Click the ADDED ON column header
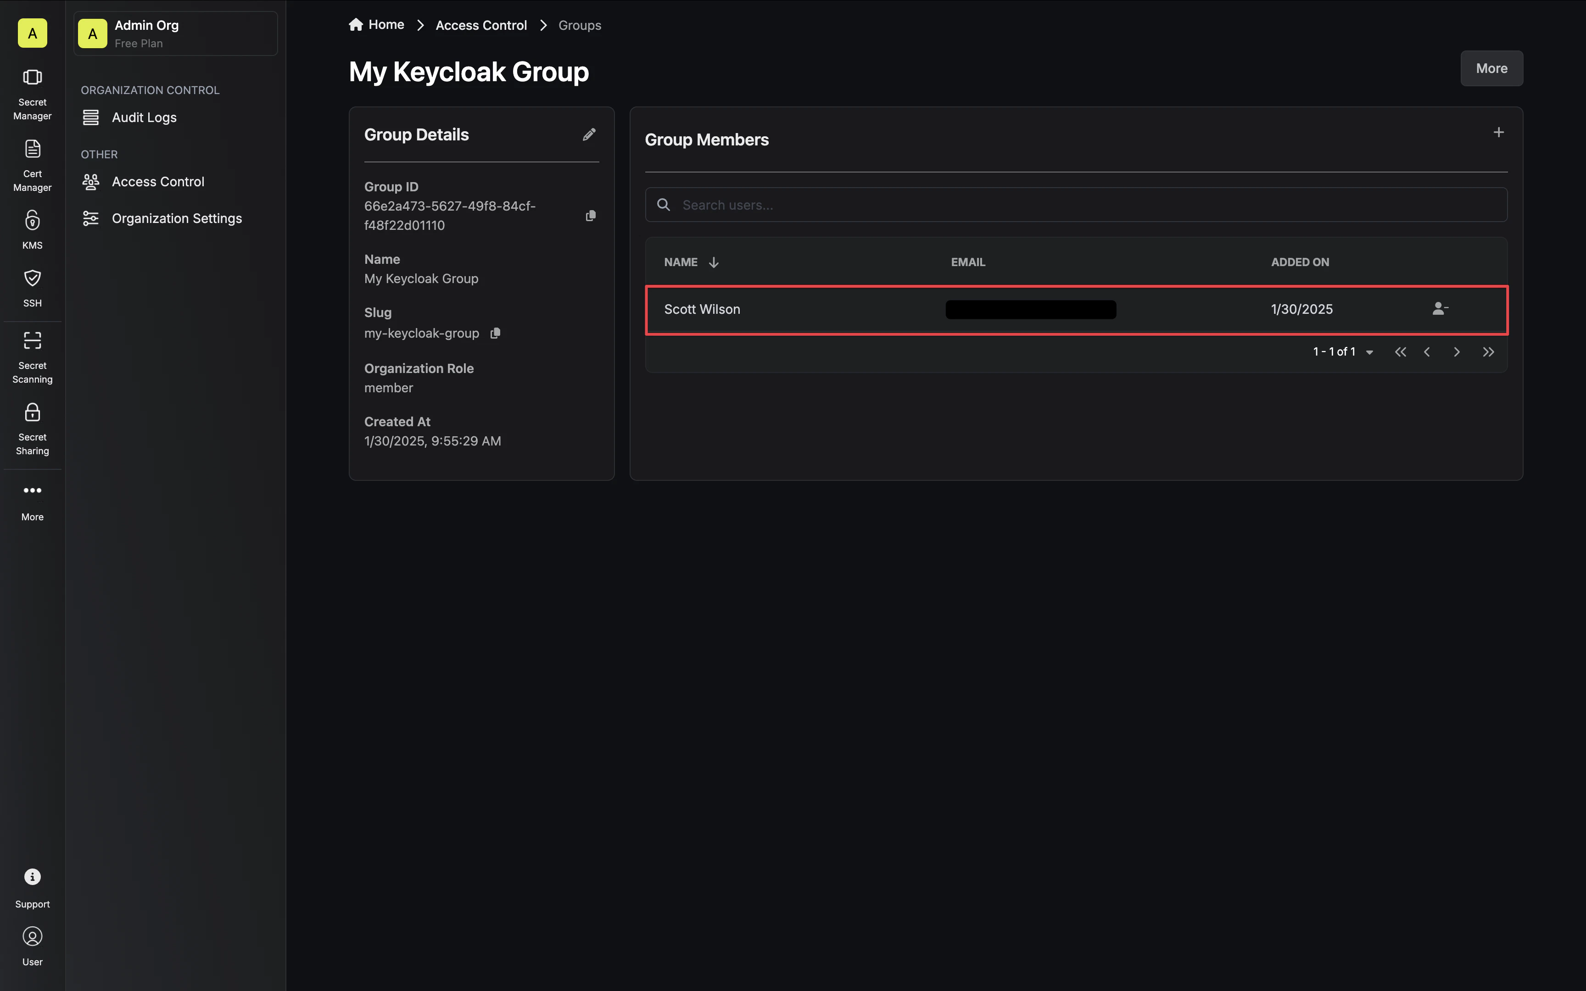This screenshot has height=991, width=1586. pyautogui.click(x=1300, y=262)
